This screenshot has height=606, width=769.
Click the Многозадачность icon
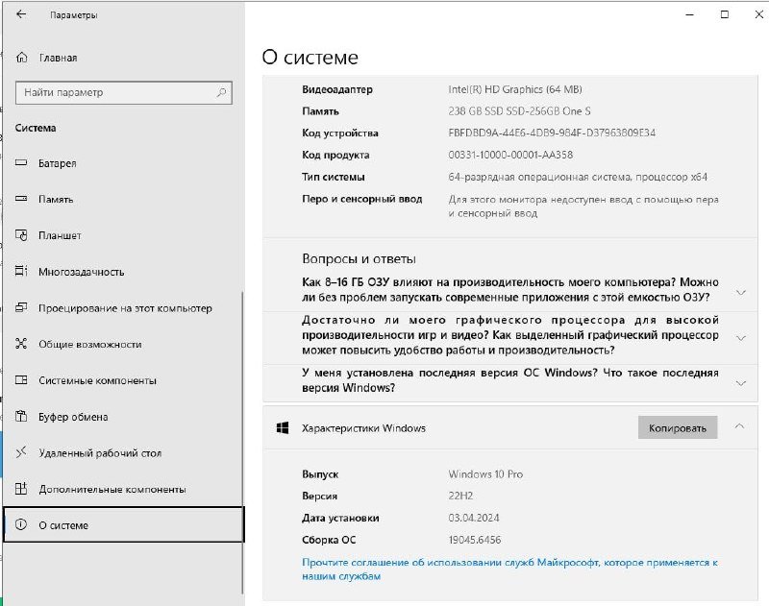pyautogui.click(x=21, y=271)
